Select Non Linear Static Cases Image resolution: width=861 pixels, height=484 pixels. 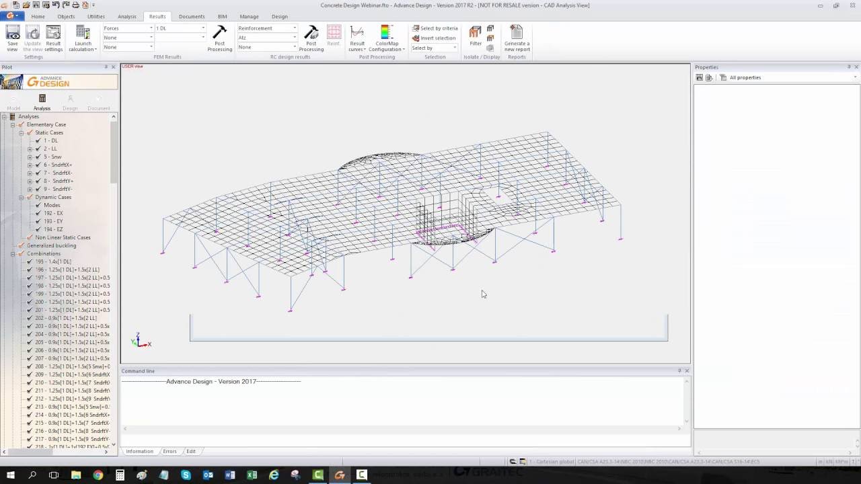(x=63, y=237)
